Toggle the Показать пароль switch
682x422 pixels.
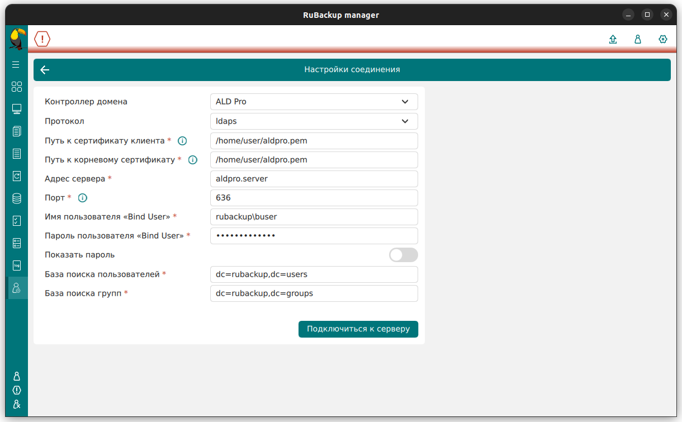pos(403,255)
